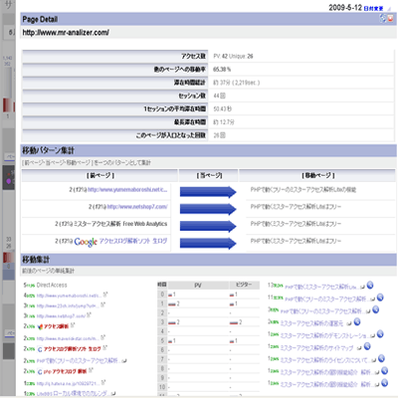This screenshot has height=398, width=398.
Task: Close the Page Detail panel with red icon
Action: click(390, 18)
